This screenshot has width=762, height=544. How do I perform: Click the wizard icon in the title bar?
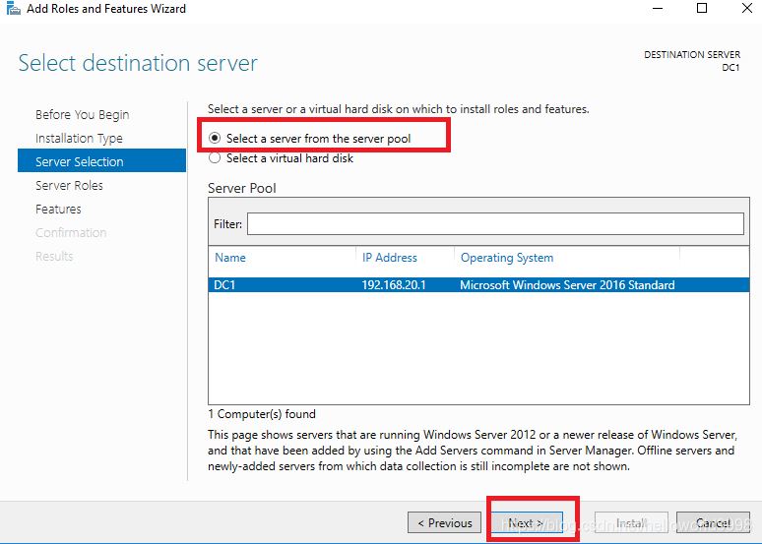coord(12,9)
